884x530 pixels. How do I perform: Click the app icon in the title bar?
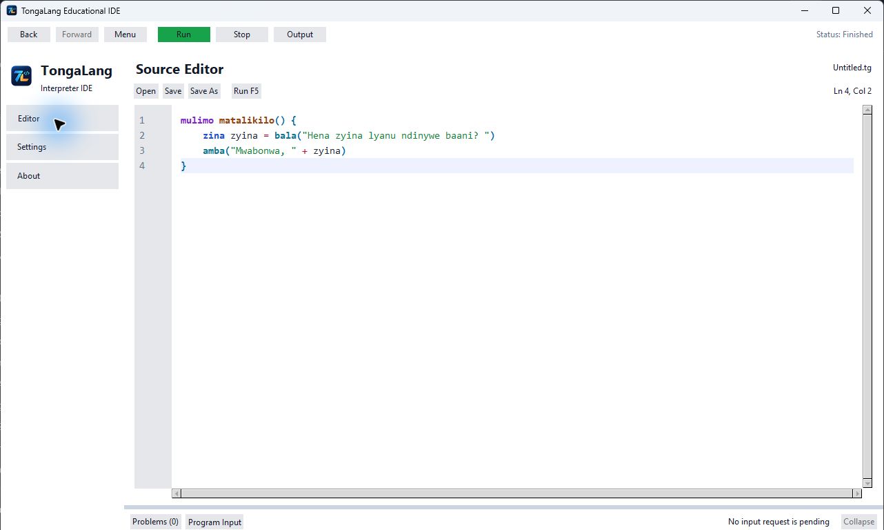pyautogui.click(x=12, y=10)
